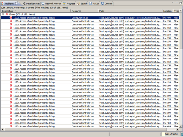
Task: Sort by the Path column header
Action: [x=130, y=11]
